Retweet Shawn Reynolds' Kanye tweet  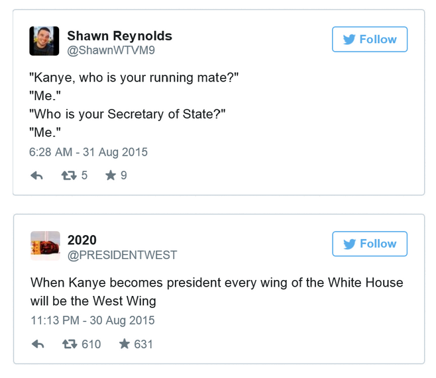click(70, 175)
